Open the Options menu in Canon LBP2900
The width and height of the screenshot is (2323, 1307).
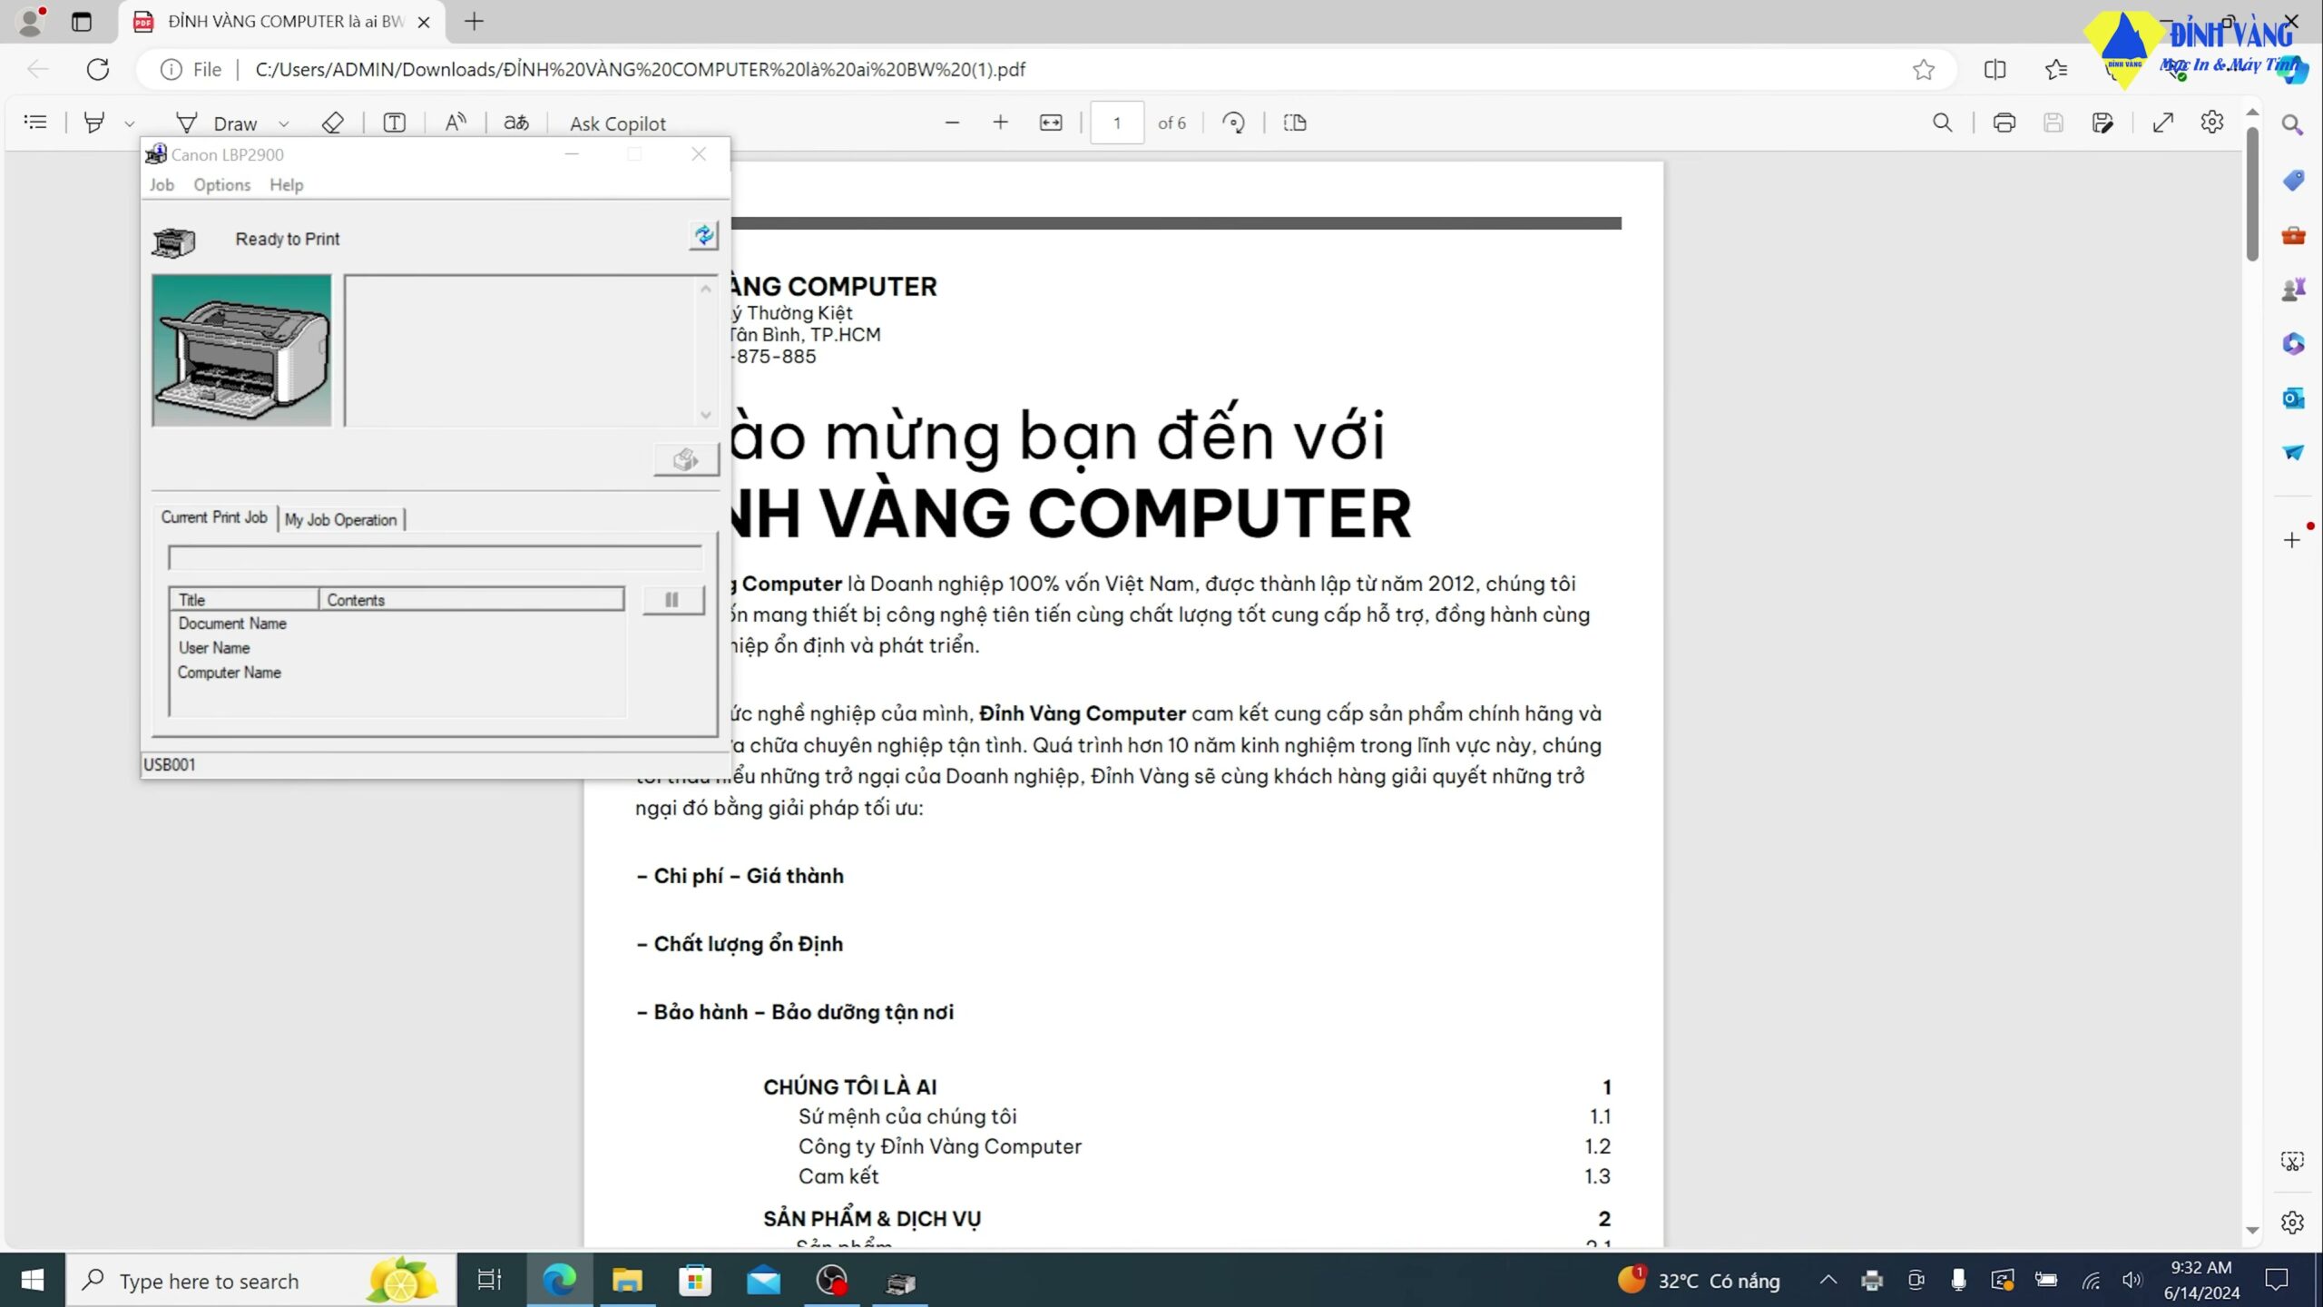point(221,185)
